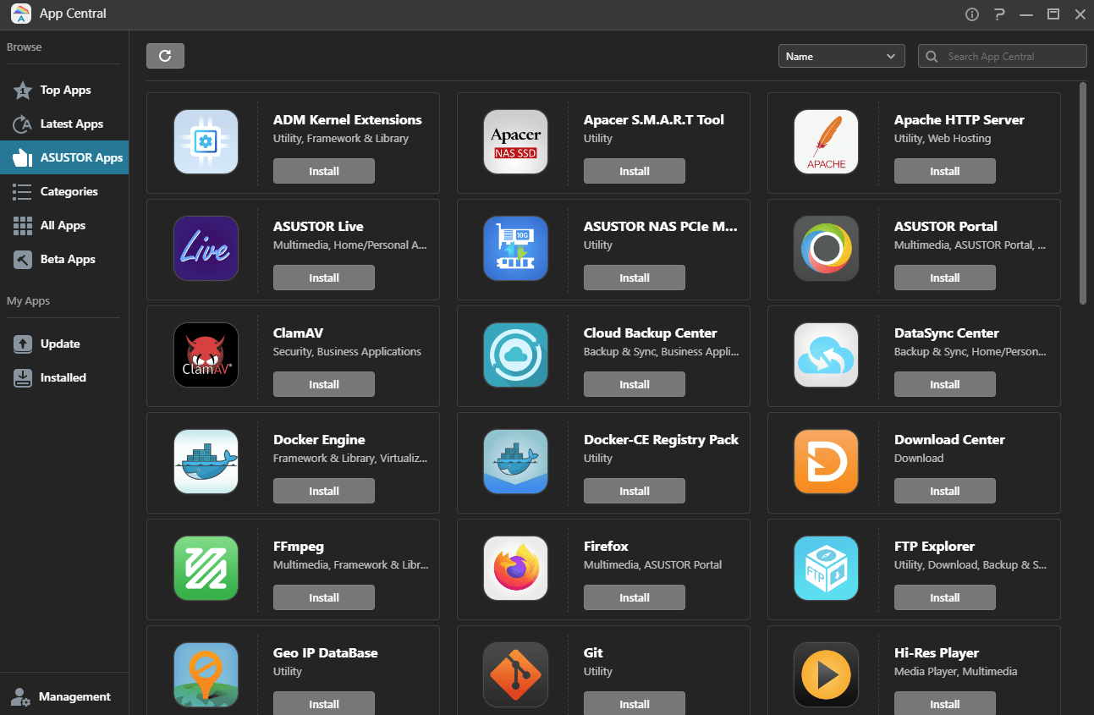Click the Hi-Res Player title text

[x=937, y=653]
